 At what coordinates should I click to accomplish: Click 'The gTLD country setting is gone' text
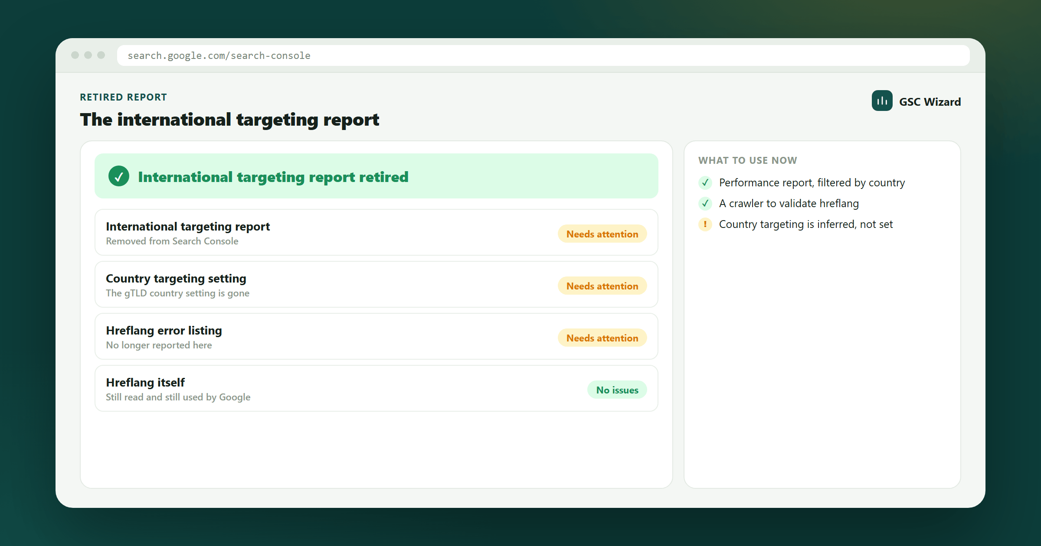[x=178, y=293]
